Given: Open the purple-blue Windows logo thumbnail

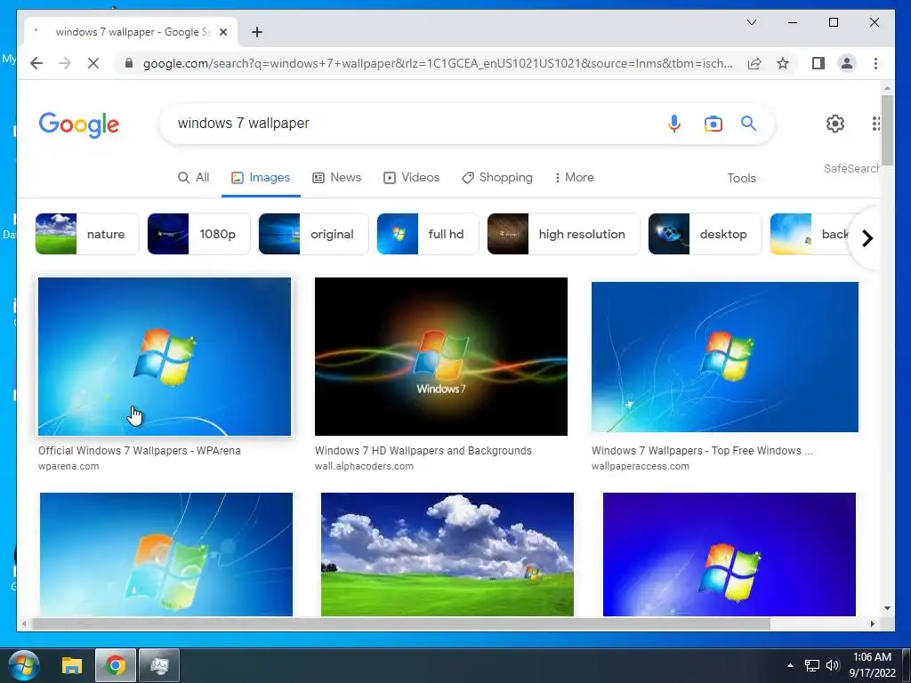Looking at the screenshot, I should (730, 554).
